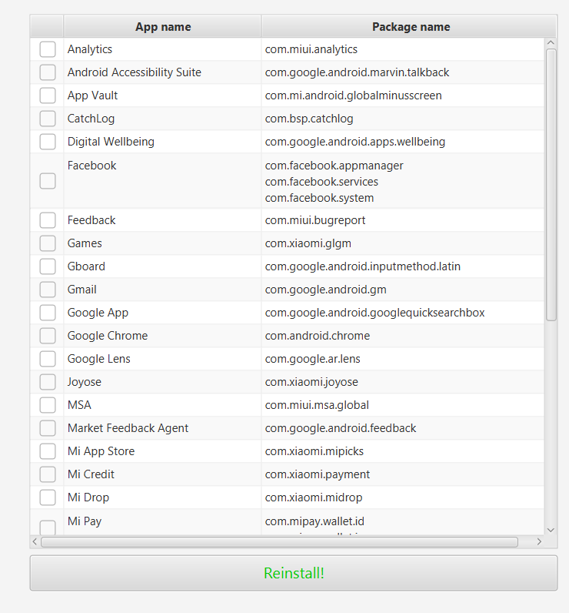Viewport: 569px width, 613px height.
Task: Check the Gmail checkbox
Action: [48, 290]
